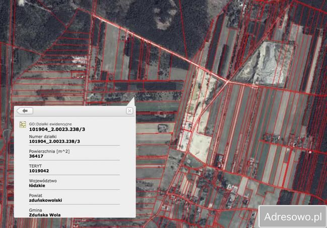The image size is (327, 228).
Task: Select the parcel number value under Numer działki
Action: pos(54,142)
